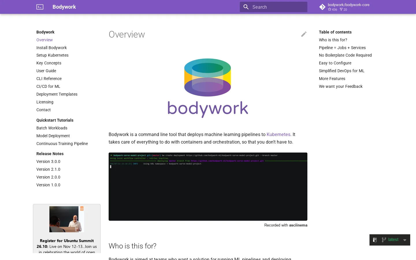
Task: Open the User Guide page
Action: coord(46,71)
